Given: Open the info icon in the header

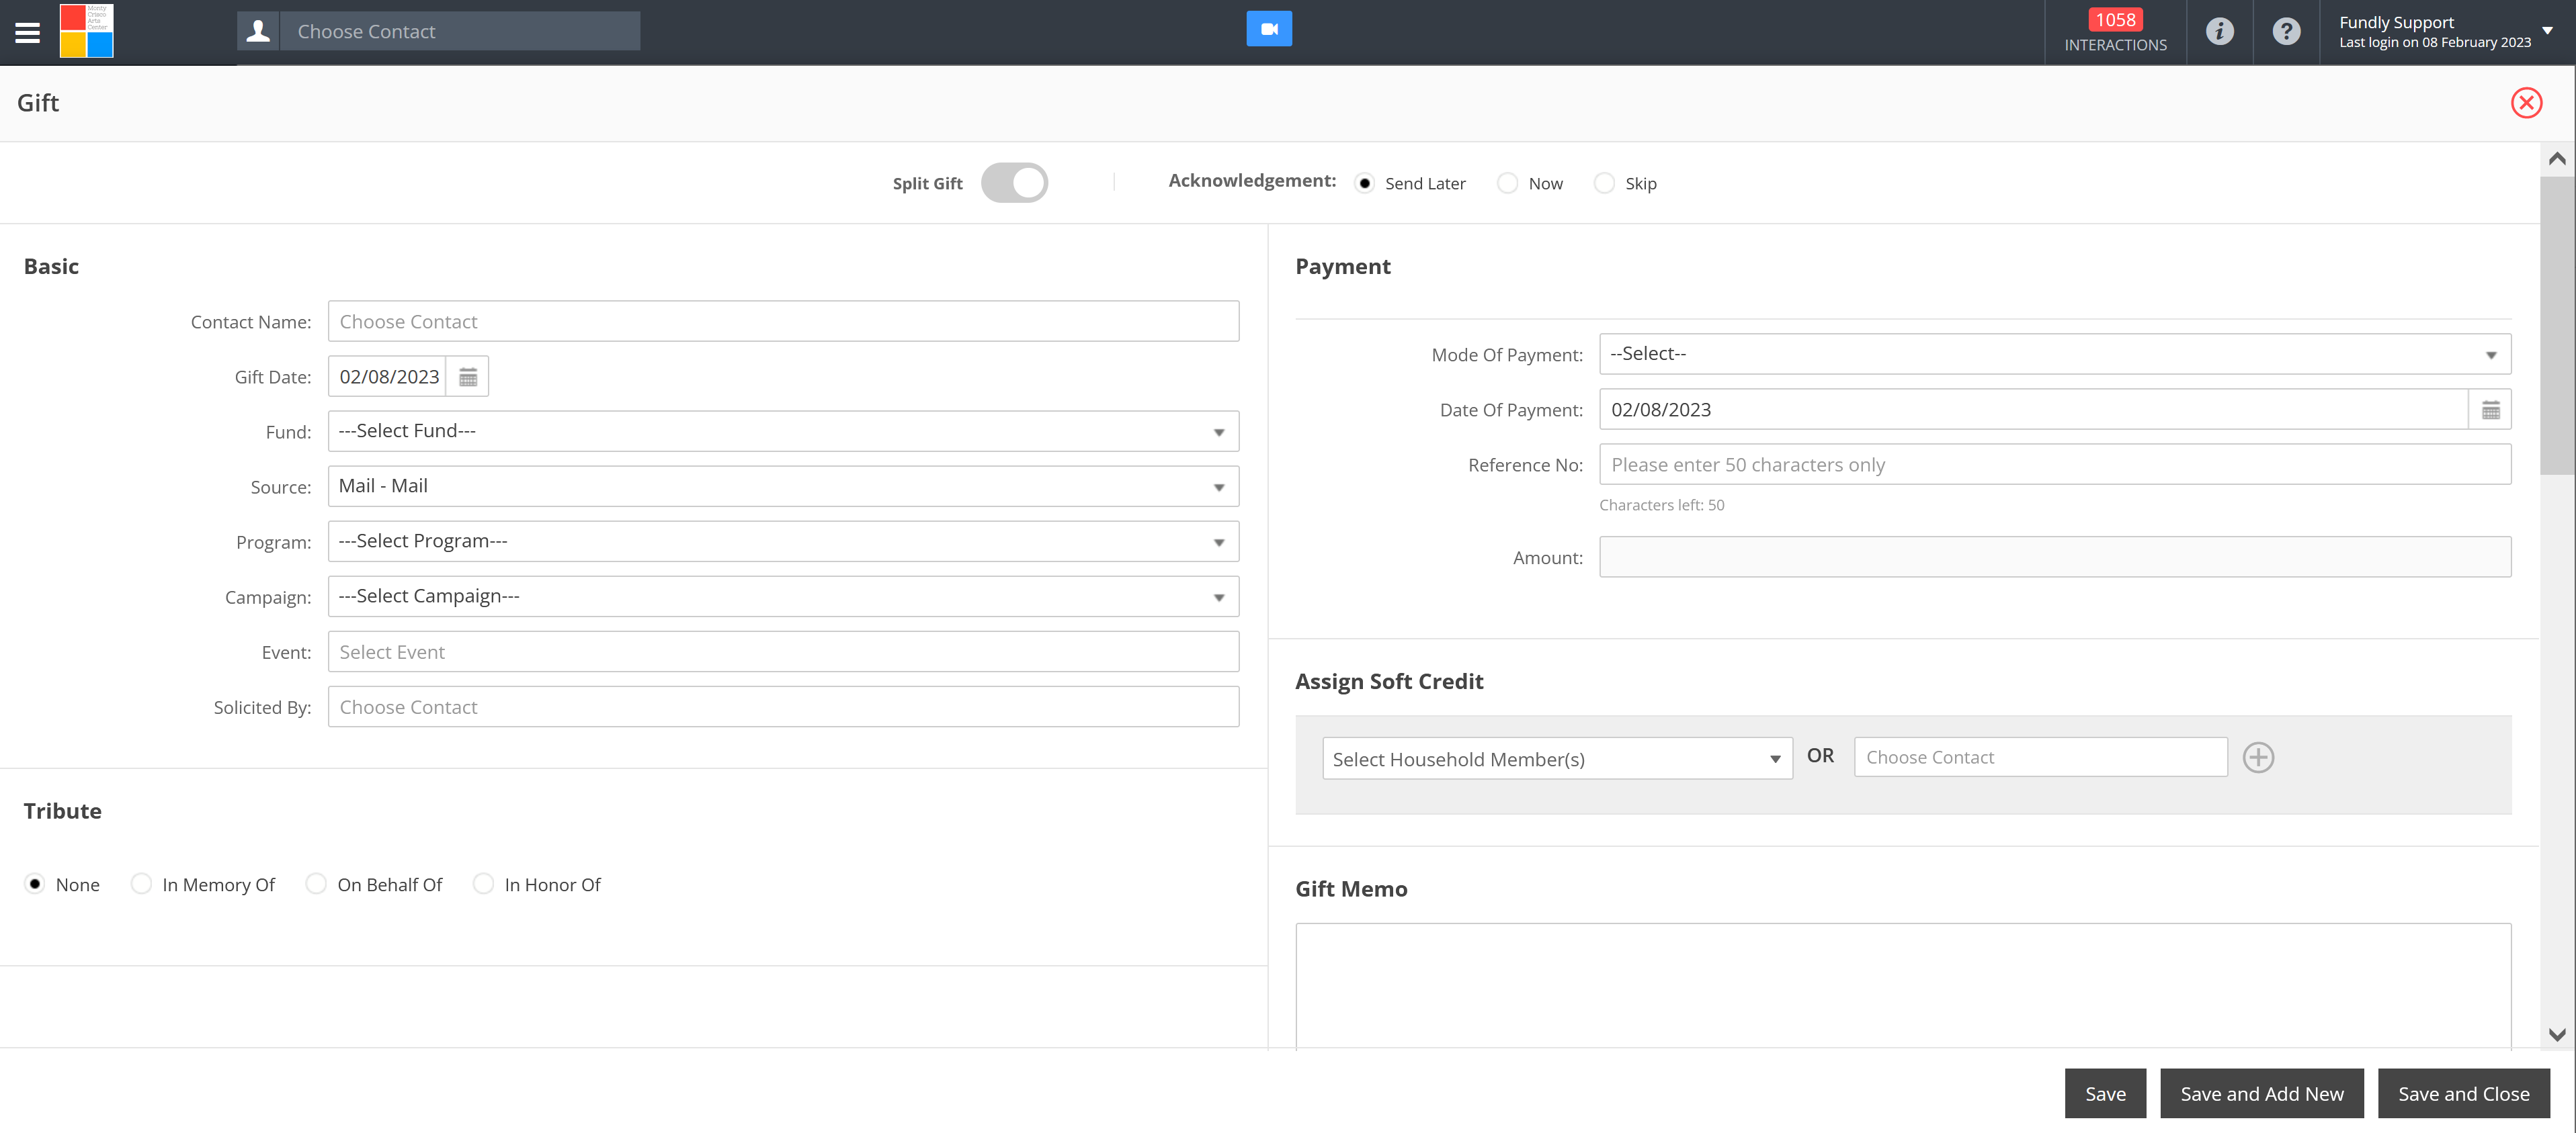Looking at the screenshot, I should 2221,31.
